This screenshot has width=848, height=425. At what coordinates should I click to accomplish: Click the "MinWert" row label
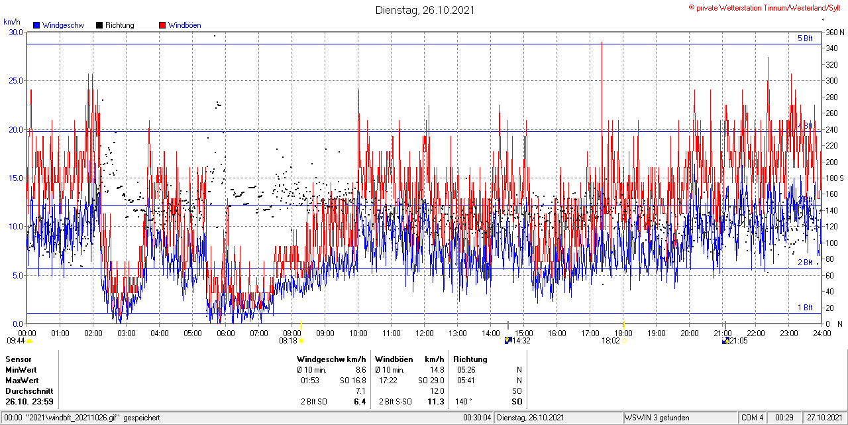coord(21,370)
